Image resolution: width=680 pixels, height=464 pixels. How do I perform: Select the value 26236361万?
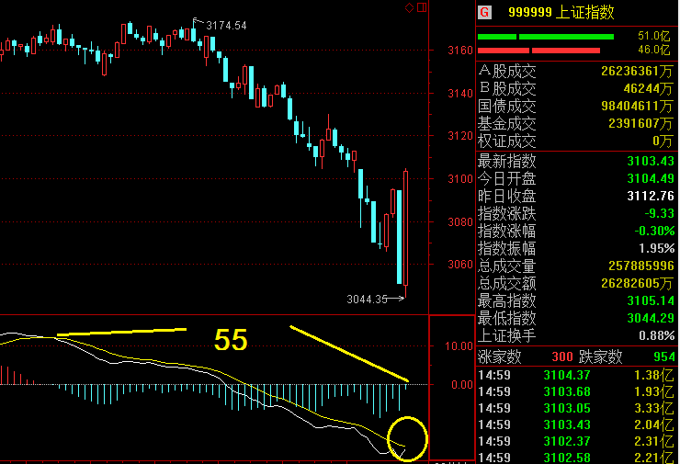(x=637, y=71)
